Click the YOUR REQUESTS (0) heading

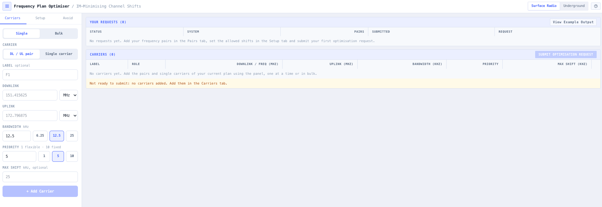pyautogui.click(x=108, y=22)
